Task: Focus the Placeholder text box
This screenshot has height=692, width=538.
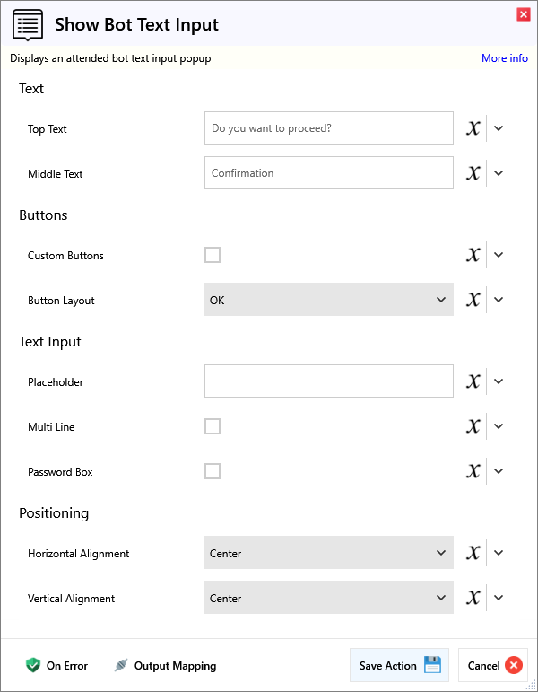Action: click(x=328, y=381)
